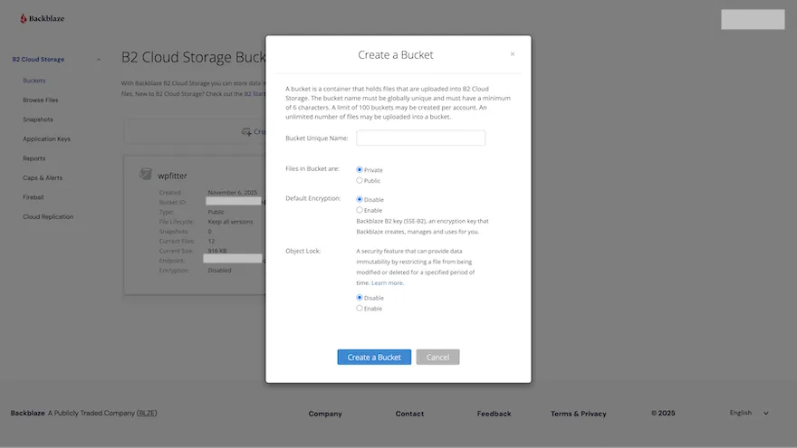Follow the Learn more link for Object Lock
The height and width of the screenshot is (448, 797).
click(x=388, y=283)
